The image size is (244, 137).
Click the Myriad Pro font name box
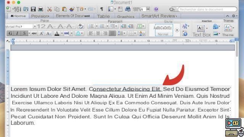(19, 26)
